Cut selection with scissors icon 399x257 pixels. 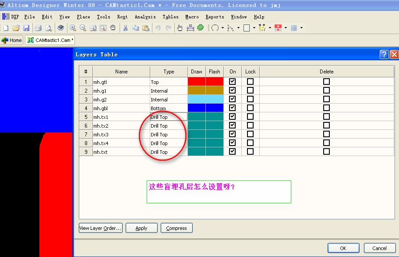point(125,28)
